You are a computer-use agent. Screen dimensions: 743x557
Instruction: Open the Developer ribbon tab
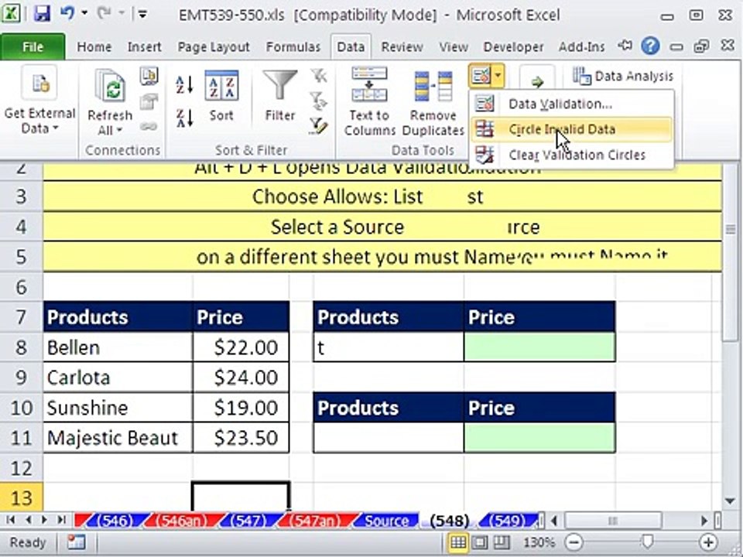click(513, 47)
